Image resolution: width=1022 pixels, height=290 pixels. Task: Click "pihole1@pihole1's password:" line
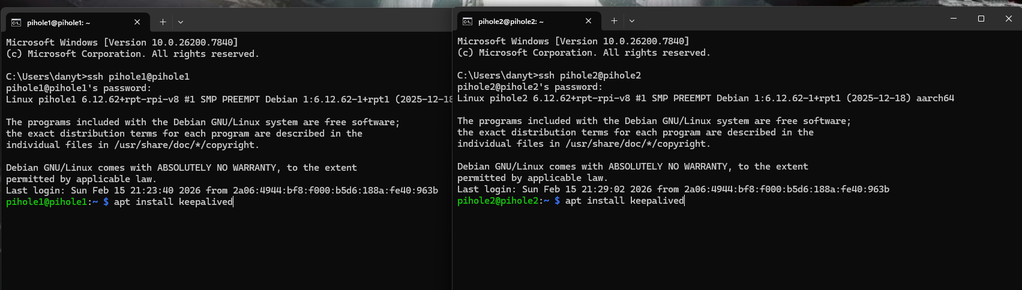79,88
